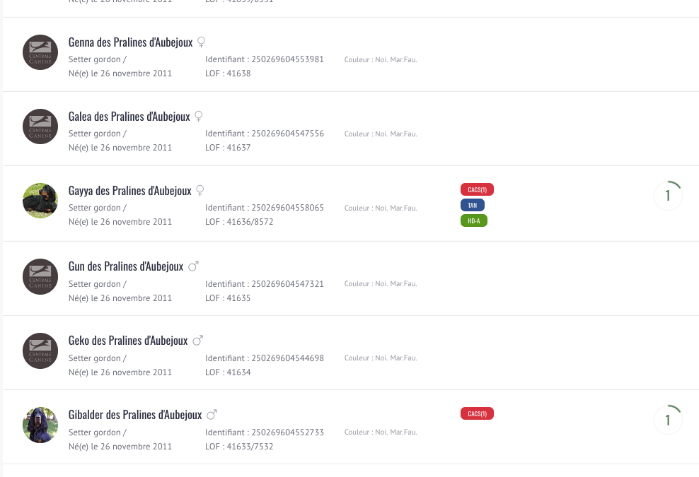Open Genna des Pralines d'Aubejoux profile

[130, 42]
